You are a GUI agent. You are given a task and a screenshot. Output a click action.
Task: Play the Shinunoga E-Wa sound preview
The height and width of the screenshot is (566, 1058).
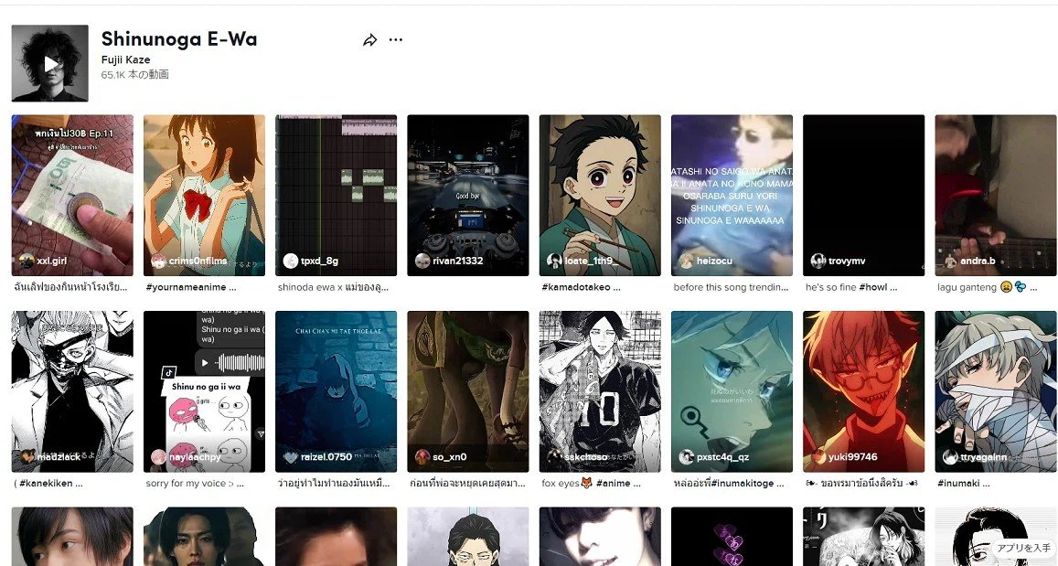(50, 63)
